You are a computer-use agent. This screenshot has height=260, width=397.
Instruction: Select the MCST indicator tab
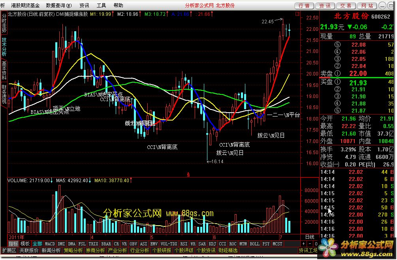click(x=277, y=244)
